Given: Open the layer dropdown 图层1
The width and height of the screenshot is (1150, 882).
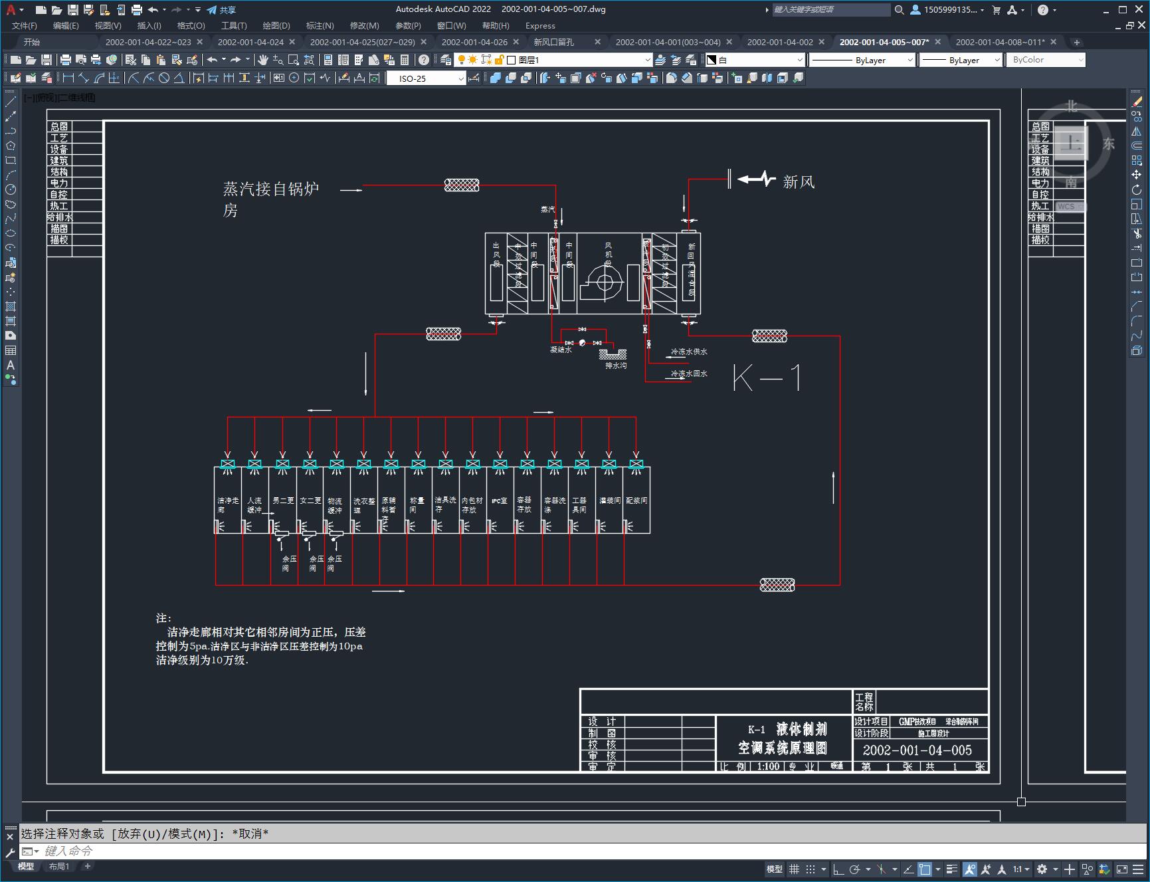Looking at the screenshot, I should [x=553, y=60].
